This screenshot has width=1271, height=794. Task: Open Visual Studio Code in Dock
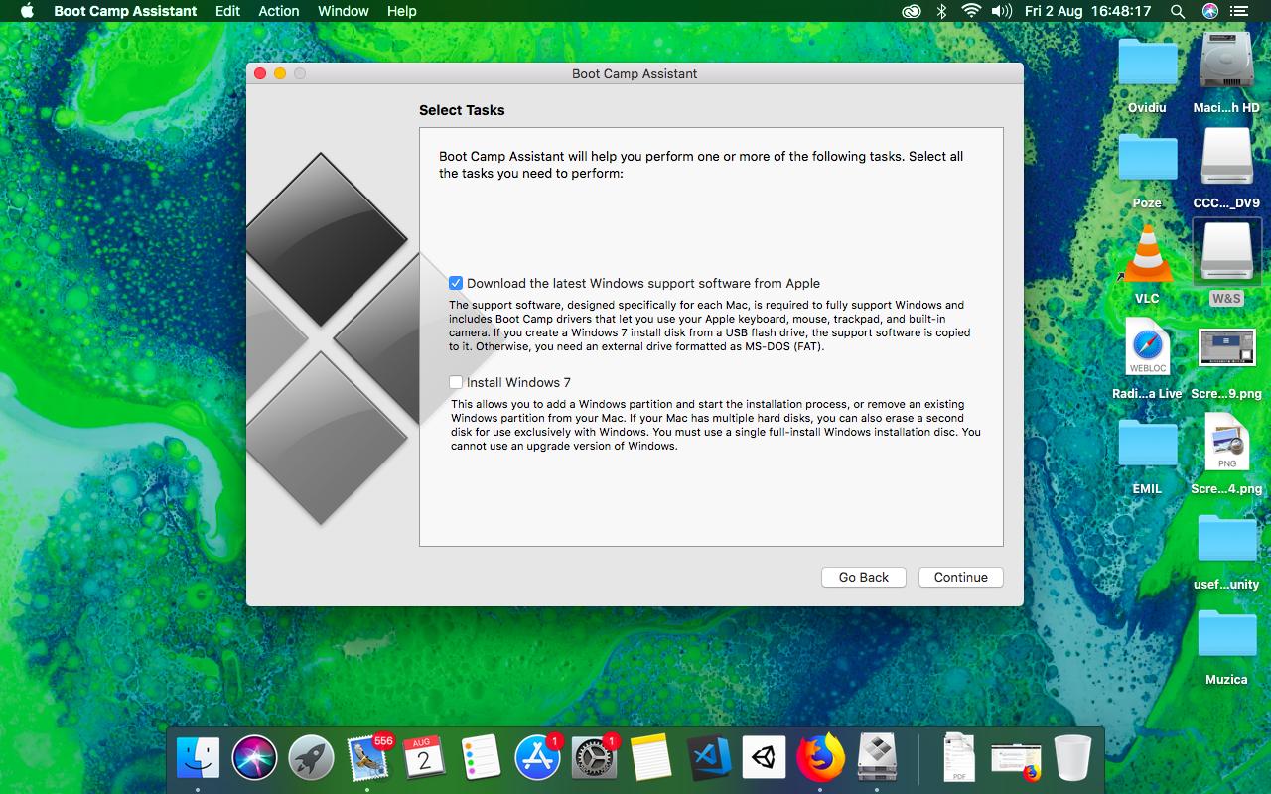pos(708,759)
